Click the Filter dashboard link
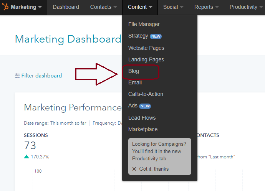265x191 pixels. pyautogui.click(x=41, y=76)
